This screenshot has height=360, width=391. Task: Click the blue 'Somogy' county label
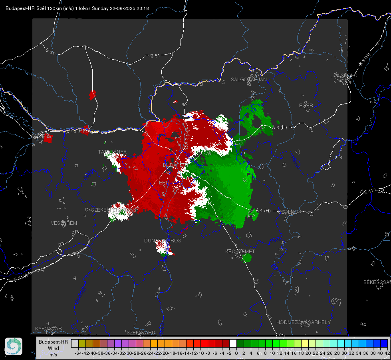[x=80, y=295]
